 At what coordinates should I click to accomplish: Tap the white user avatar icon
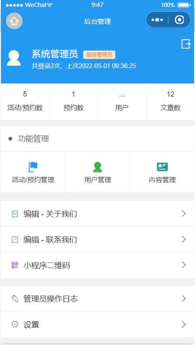(14, 58)
